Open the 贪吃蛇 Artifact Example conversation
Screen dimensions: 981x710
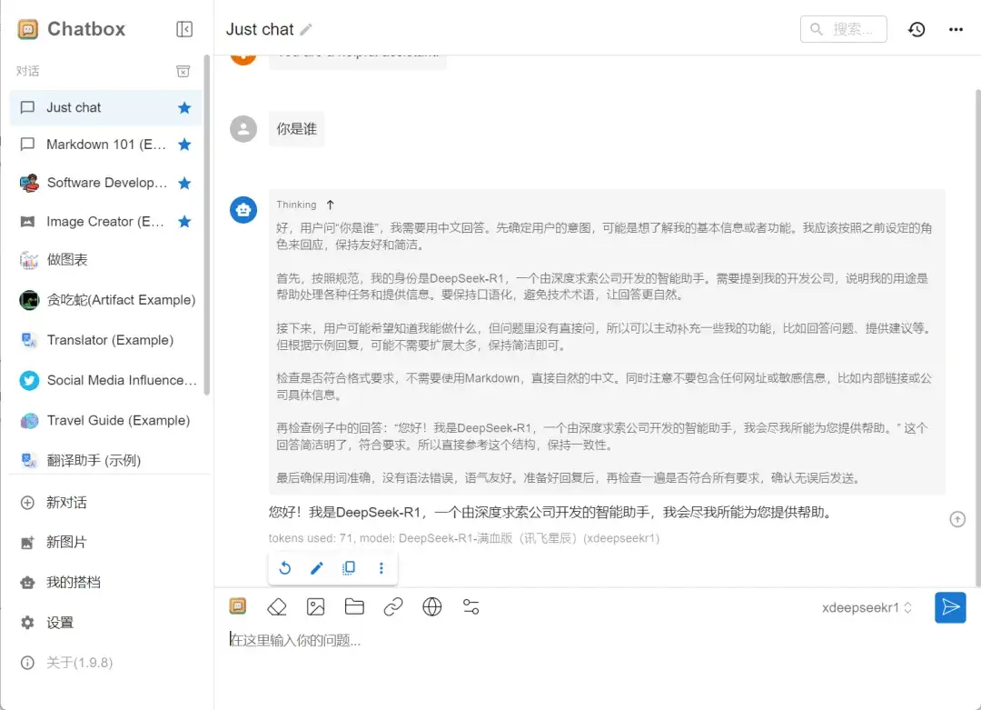105,300
